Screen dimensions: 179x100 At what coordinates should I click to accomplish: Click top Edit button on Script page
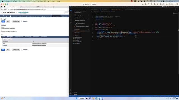point(3,21)
